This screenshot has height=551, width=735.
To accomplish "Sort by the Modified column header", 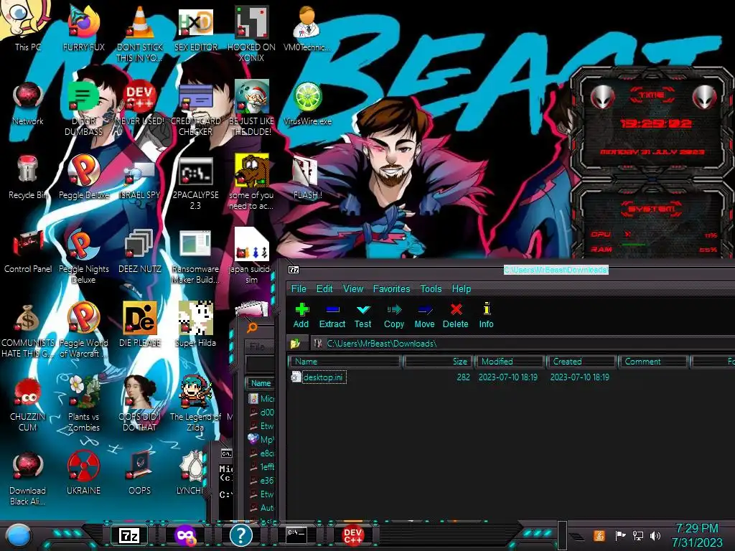I will click(x=510, y=362).
